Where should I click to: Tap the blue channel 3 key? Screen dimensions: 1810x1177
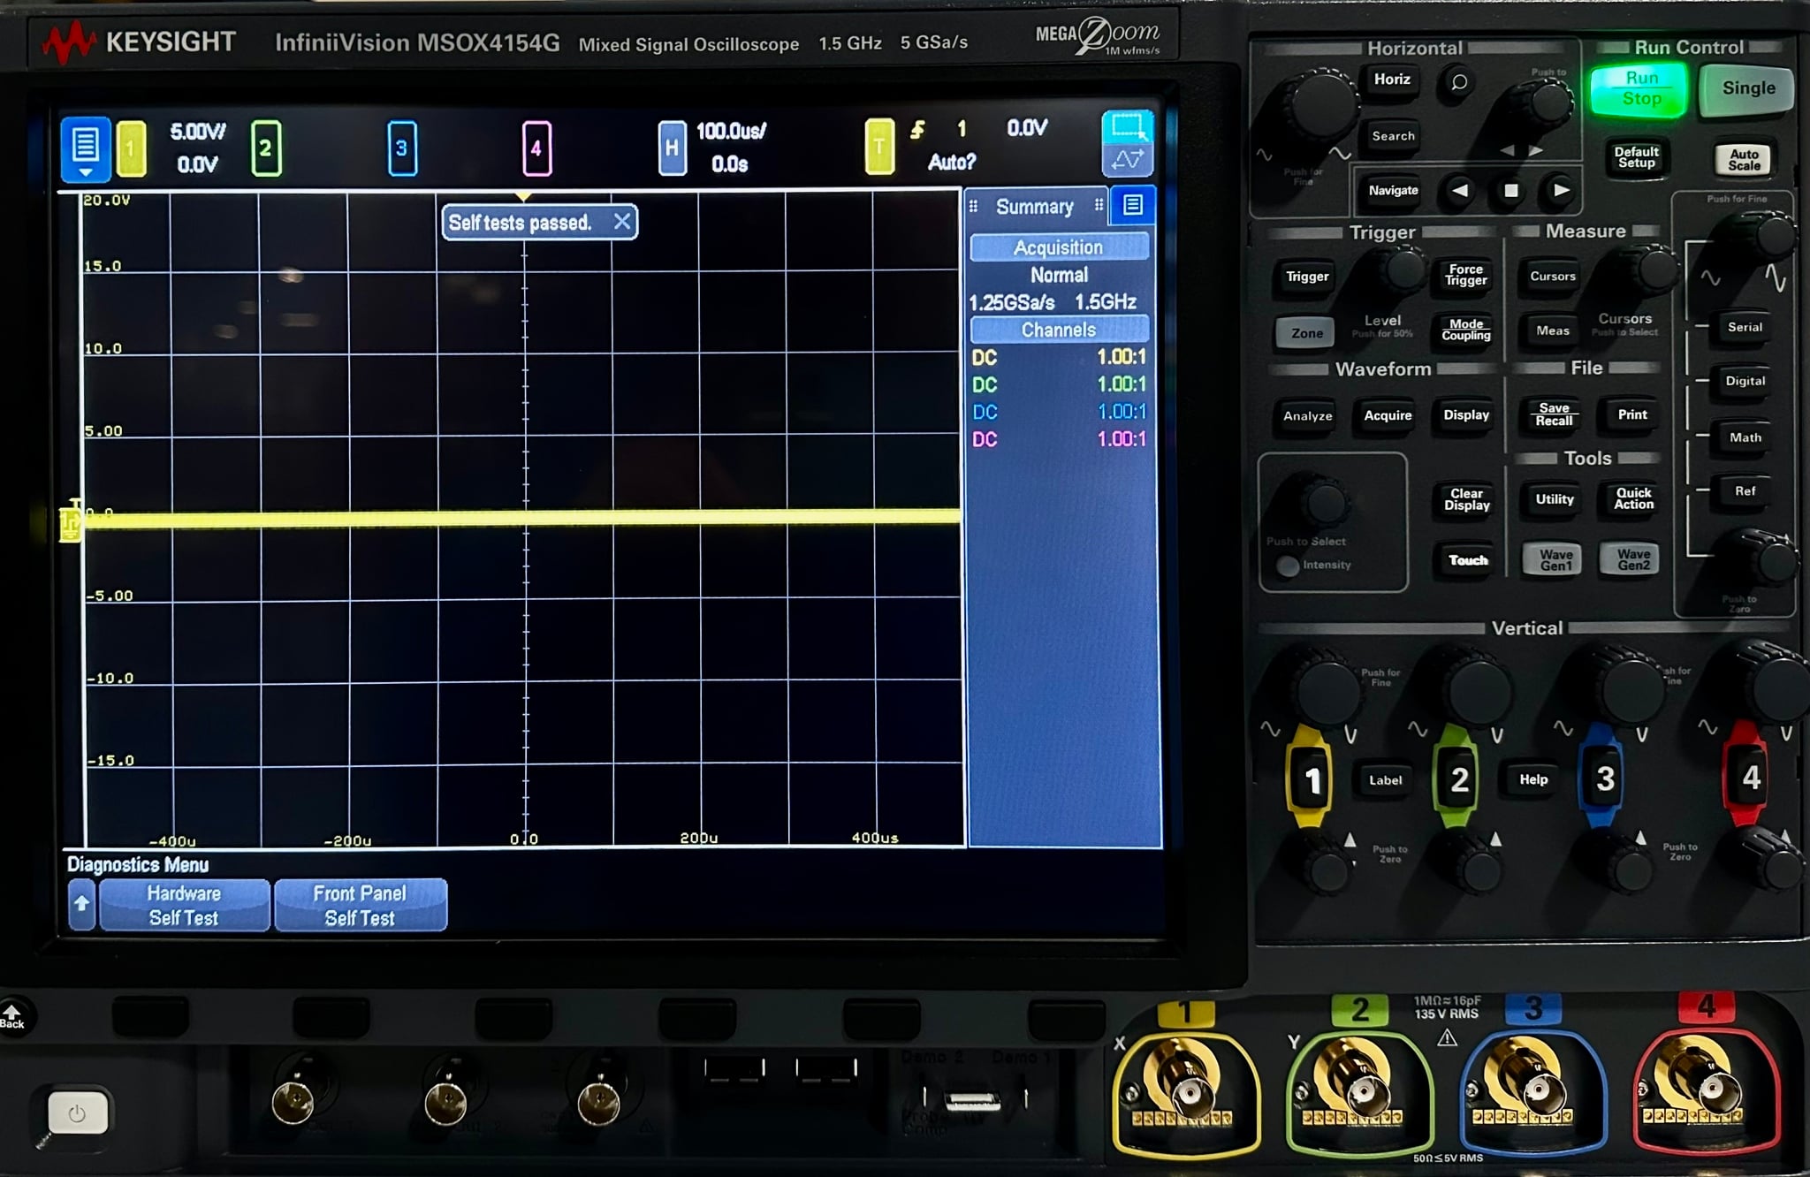pyautogui.click(x=1605, y=778)
